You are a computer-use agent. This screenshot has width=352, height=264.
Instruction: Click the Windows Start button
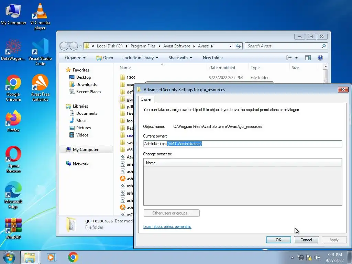tap(9, 257)
